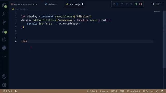Click the debug launch status bar icon

pos(16,91)
